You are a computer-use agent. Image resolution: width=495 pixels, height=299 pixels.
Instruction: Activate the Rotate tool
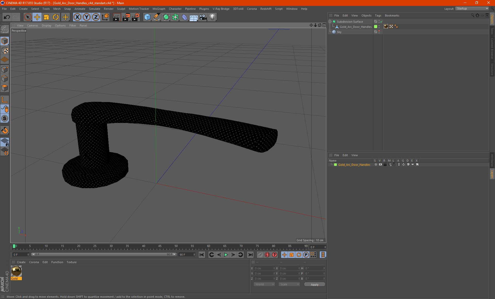point(56,17)
